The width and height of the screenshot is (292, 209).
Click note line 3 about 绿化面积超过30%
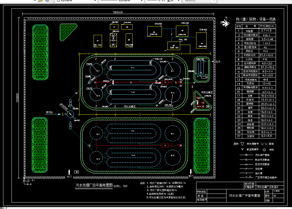(x=162, y=190)
